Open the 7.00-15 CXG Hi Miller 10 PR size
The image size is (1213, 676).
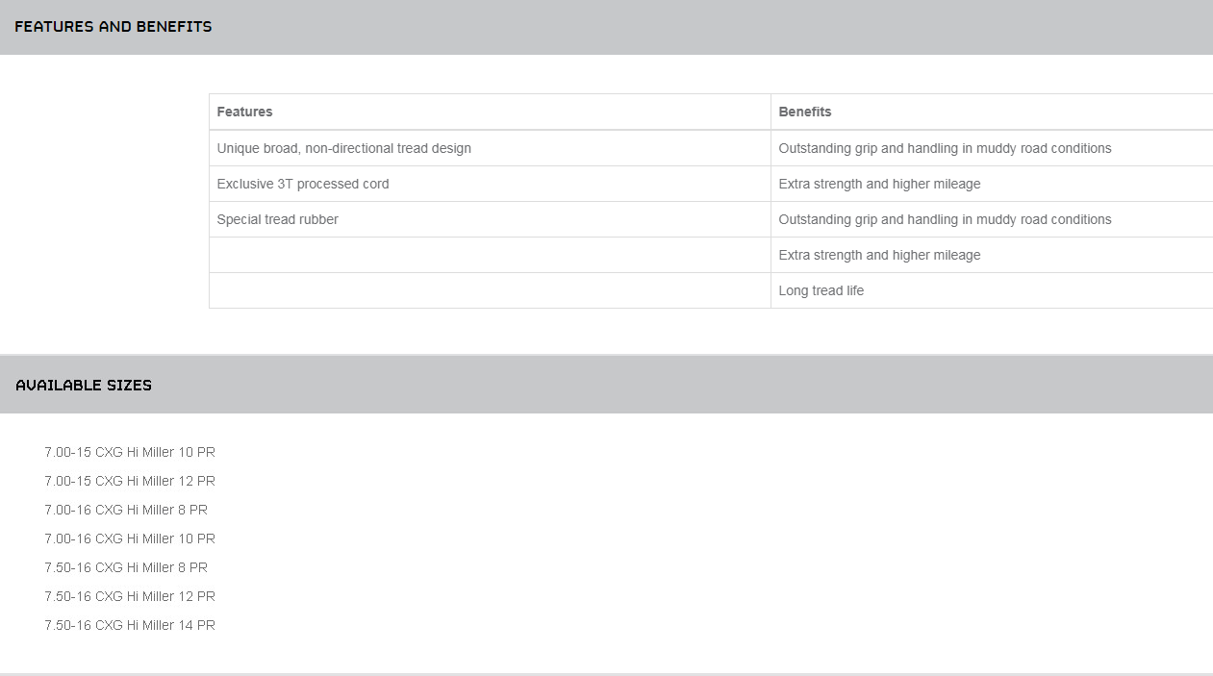coord(130,452)
